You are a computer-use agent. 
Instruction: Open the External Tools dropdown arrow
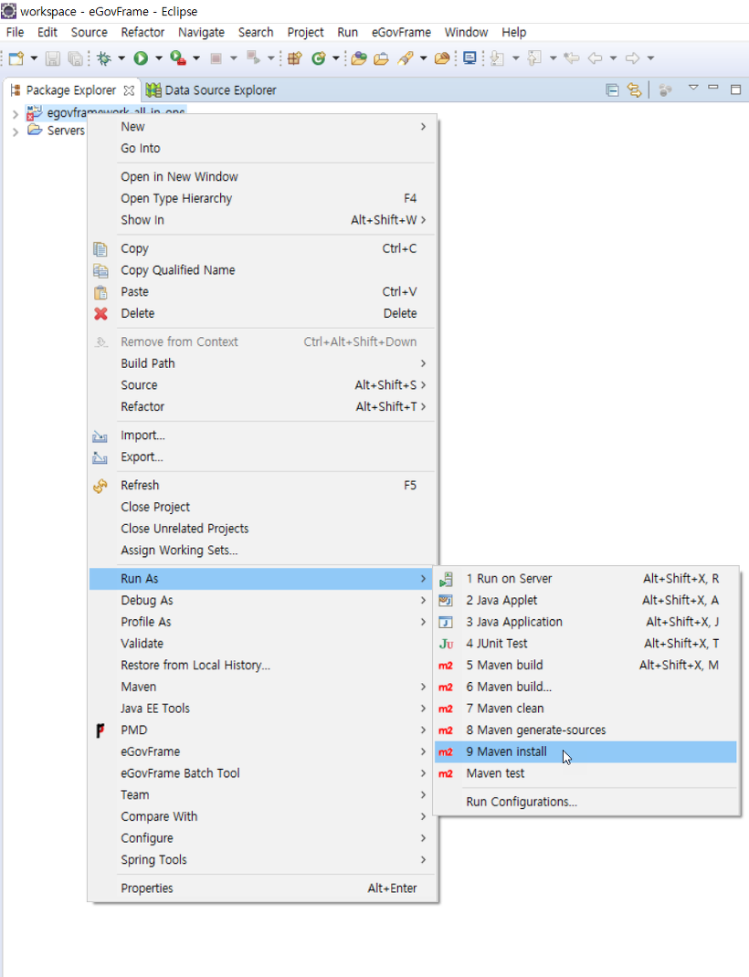196,58
